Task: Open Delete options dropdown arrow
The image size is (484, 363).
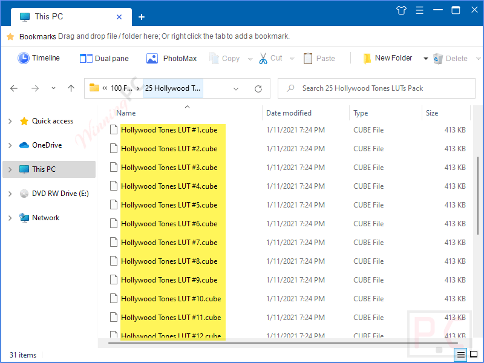Action: [479, 59]
